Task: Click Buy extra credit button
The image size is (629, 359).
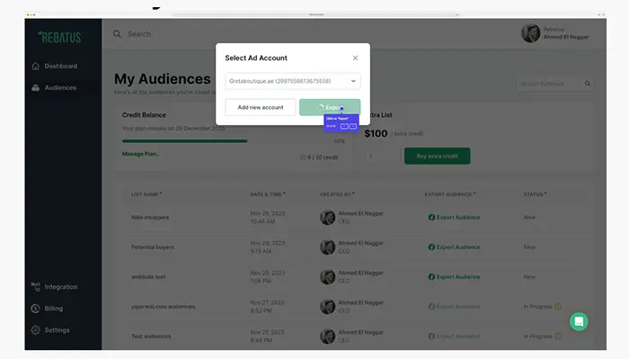Action: click(x=437, y=156)
